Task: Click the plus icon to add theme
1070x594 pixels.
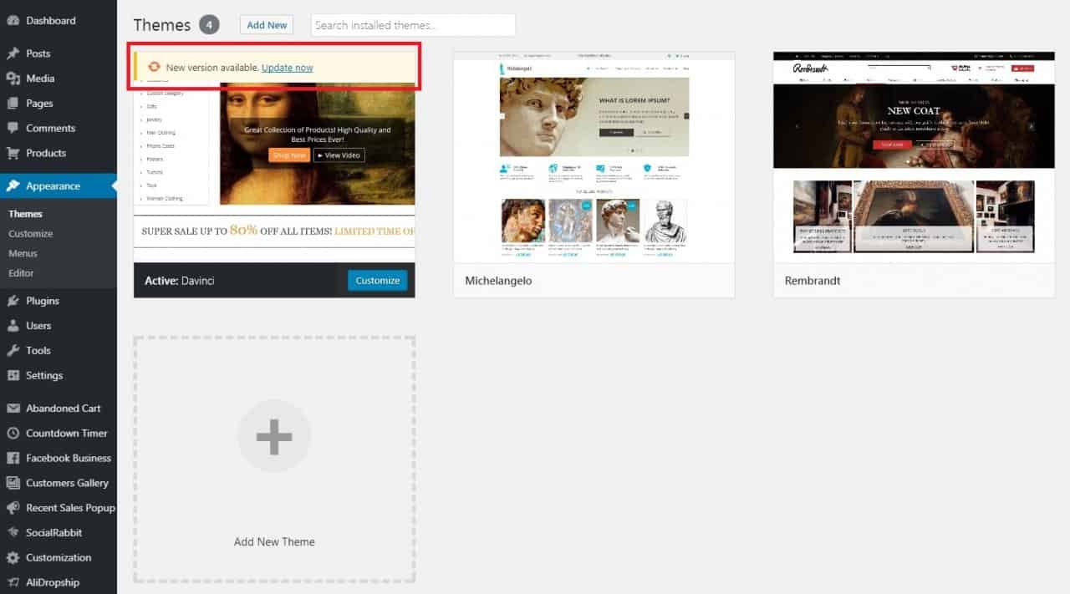Action: click(274, 437)
